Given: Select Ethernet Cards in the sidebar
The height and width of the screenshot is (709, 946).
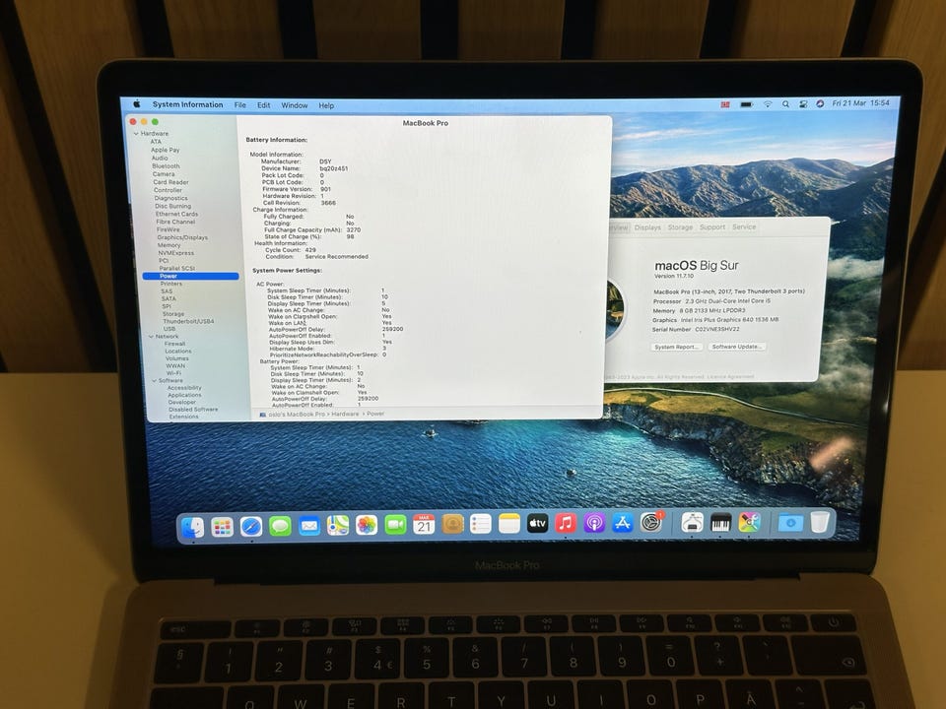Looking at the screenshot, I should [176, 214].
